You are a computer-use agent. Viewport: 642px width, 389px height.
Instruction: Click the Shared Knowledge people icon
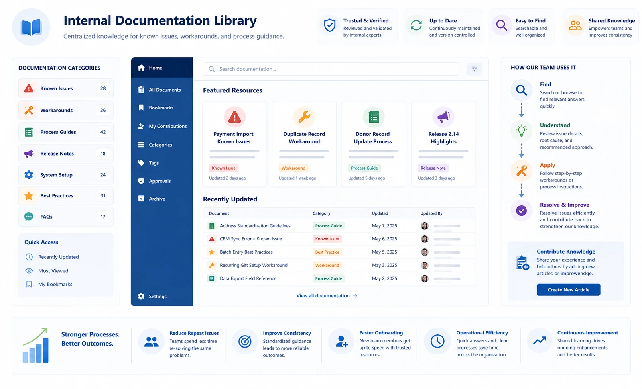pyautogui.click(x=575, y=25)
